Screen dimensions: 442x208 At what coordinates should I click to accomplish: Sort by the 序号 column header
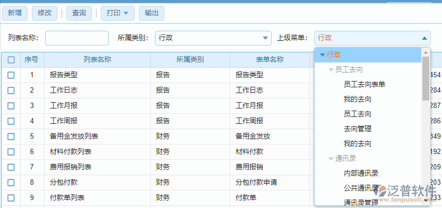pyautogui.click(x=32, y=60)
